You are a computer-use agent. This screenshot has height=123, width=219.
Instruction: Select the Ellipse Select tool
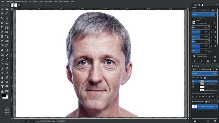click(x=2, y=14)
